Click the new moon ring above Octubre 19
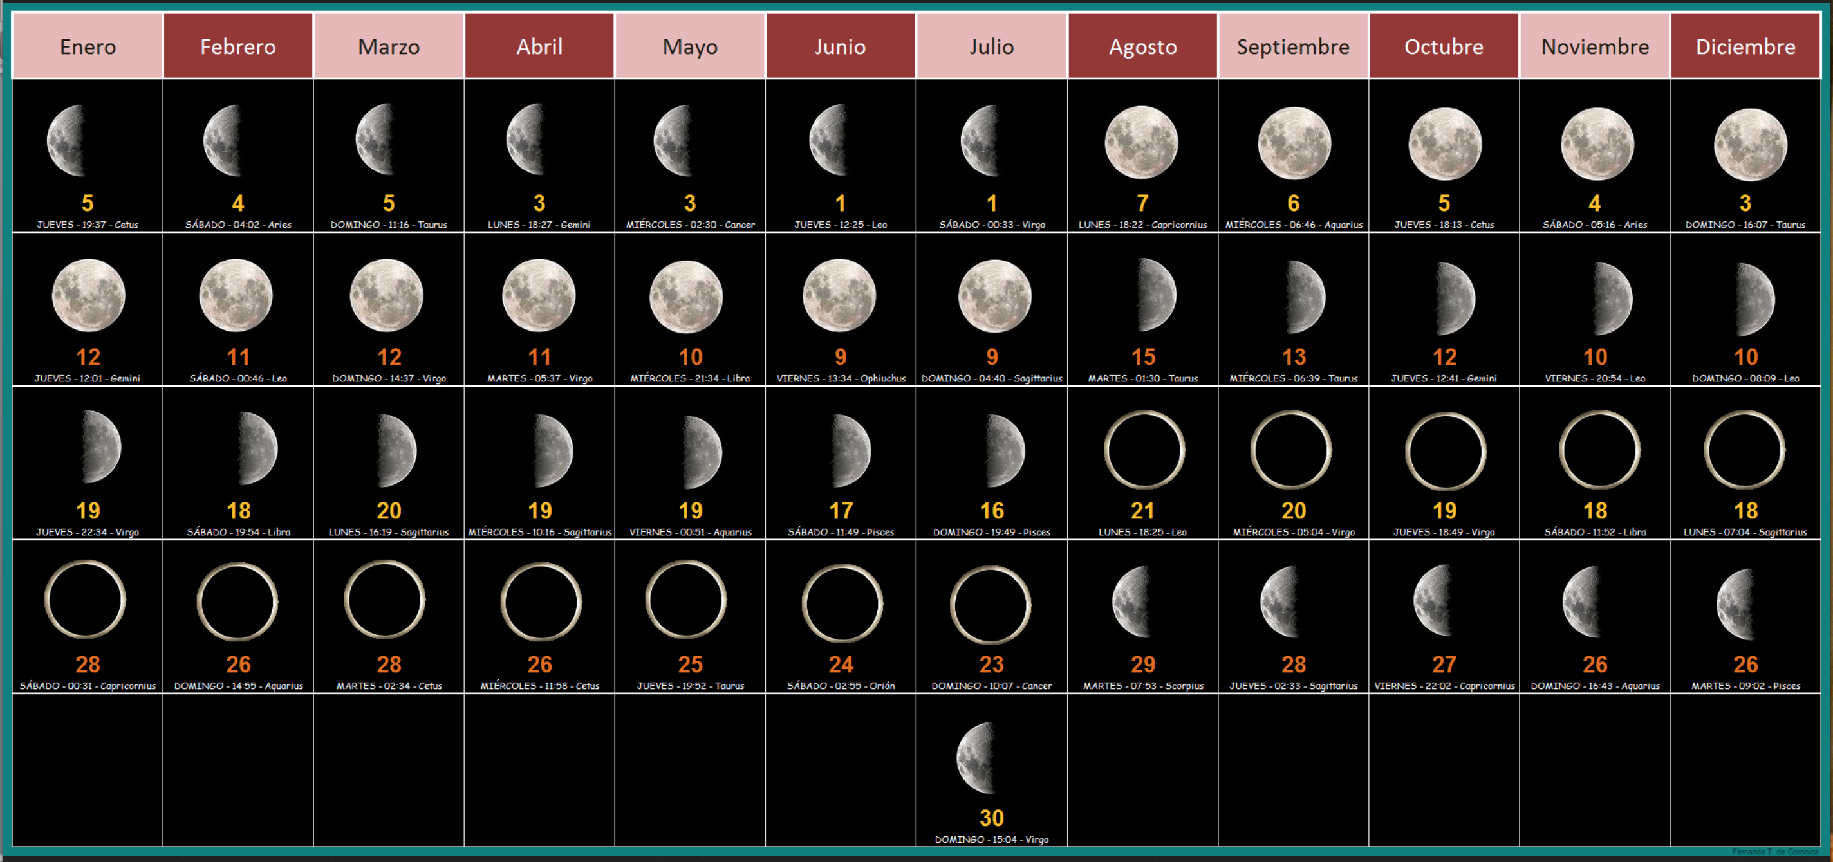 coord(1445,451)
